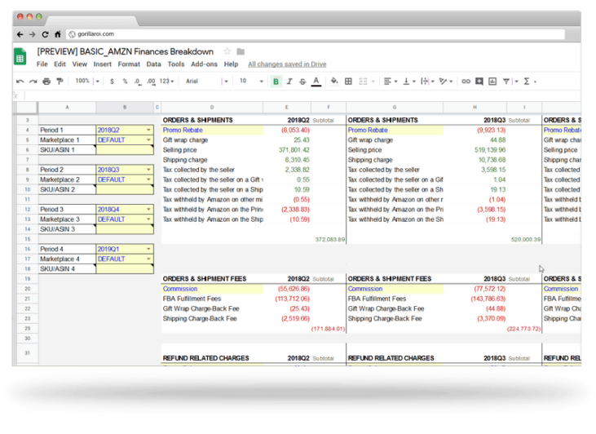Open the Edit menu
596x434 pixels.
click(x=60, y=64)
